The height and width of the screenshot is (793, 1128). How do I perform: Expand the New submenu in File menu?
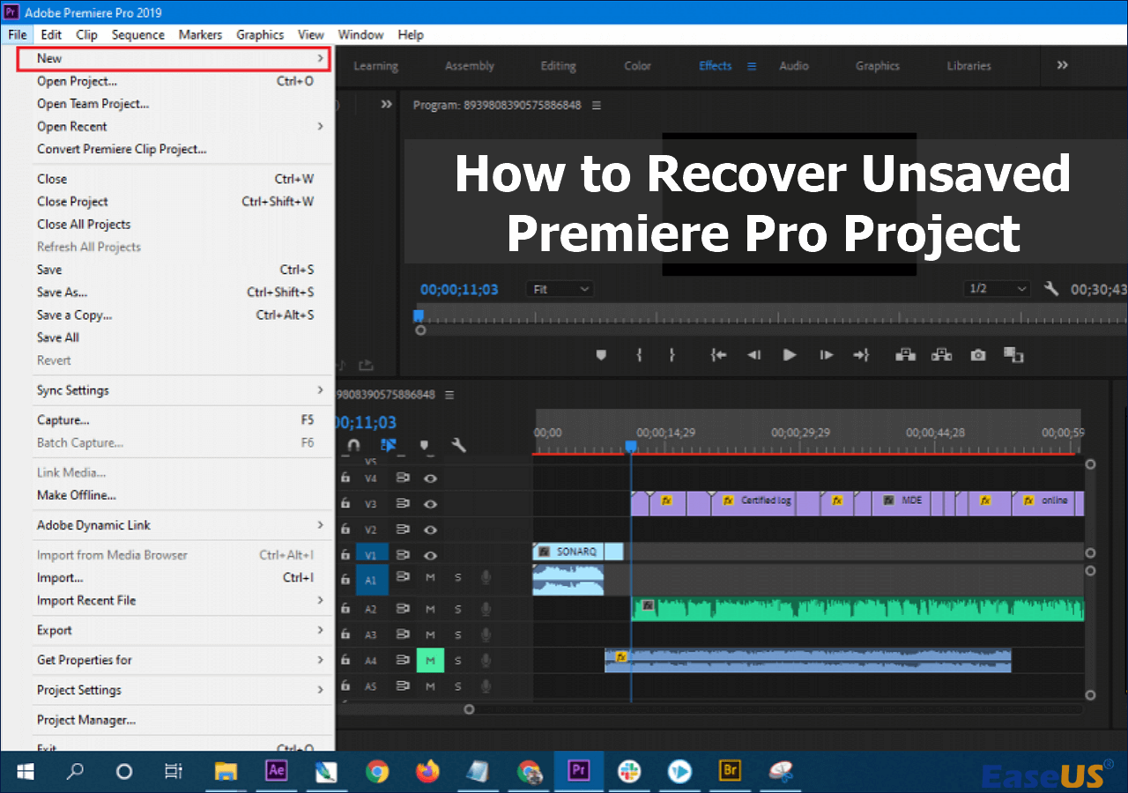click(174, 58)
